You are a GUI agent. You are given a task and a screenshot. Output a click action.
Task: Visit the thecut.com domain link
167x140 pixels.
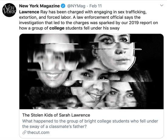pos(38,132)
